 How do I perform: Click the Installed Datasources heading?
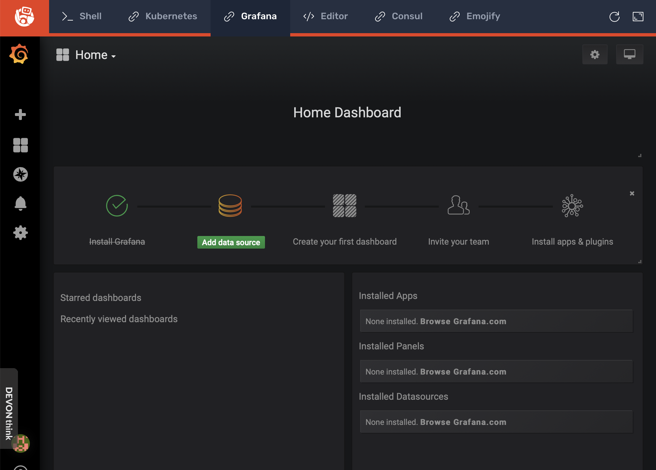click(x=403, y=396)
